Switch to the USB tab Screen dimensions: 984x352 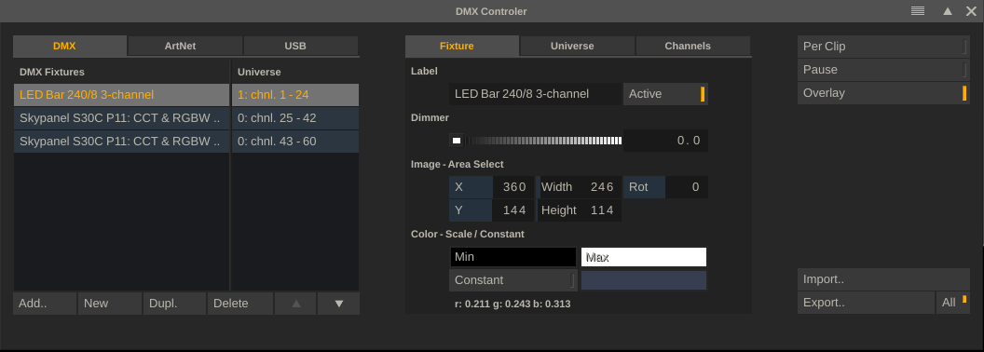pyautogui.click(x=301, y=46)
